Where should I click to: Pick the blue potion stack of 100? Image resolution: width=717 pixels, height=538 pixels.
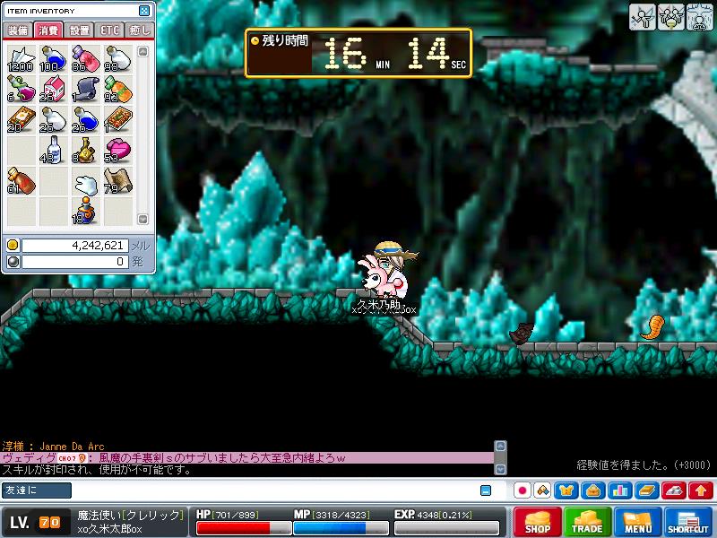coord(53,59)
